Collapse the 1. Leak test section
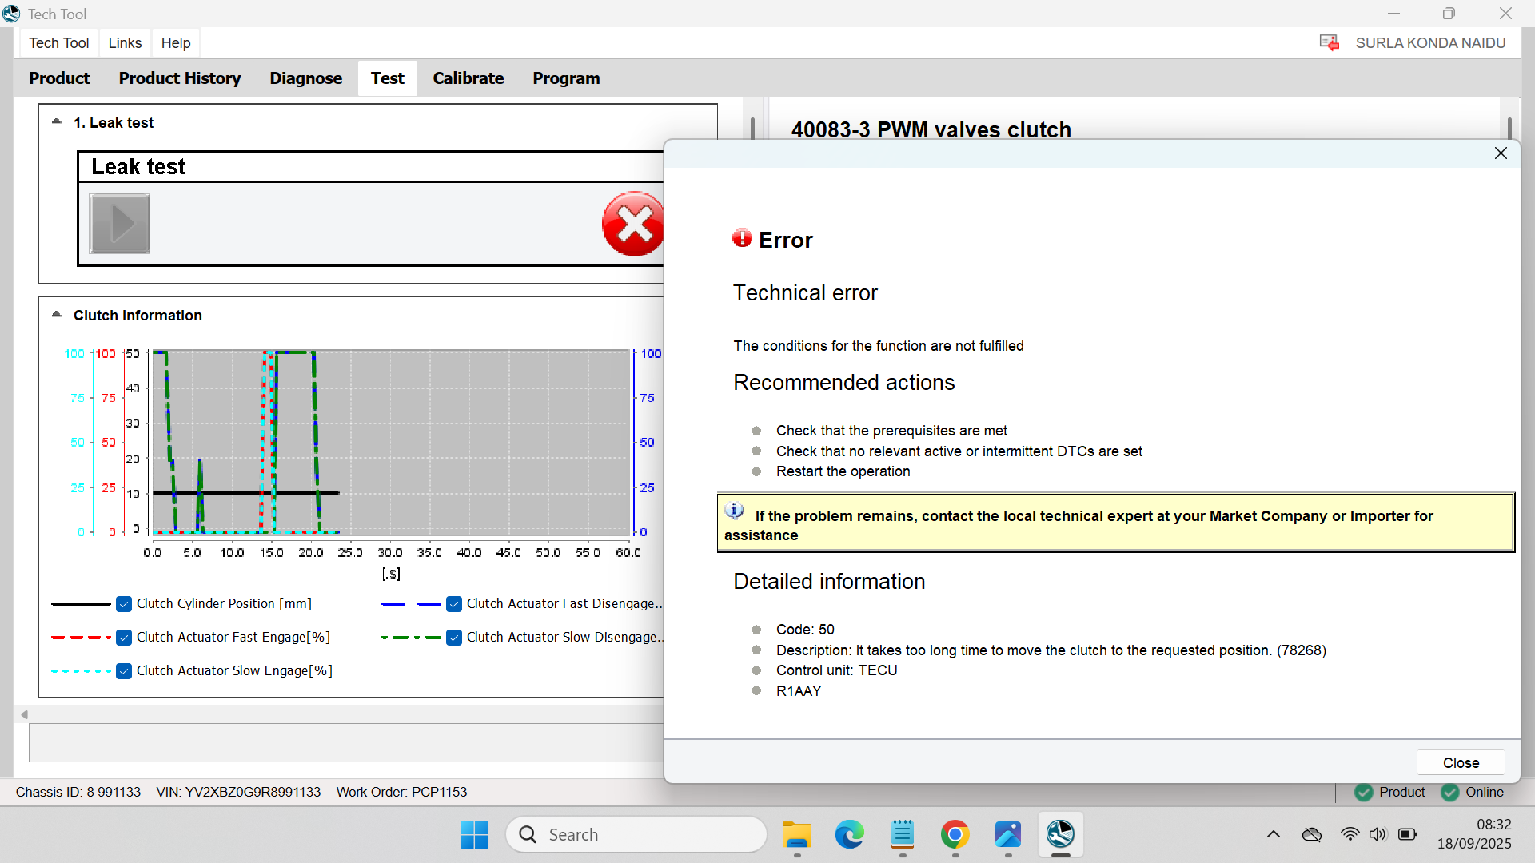 [57, 121]
